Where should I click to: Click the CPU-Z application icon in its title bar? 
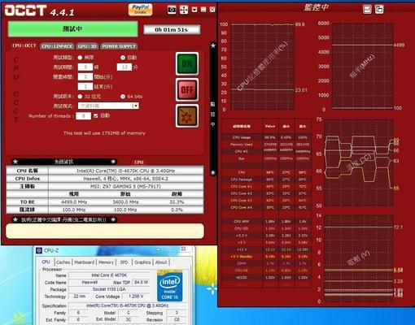click(x=39, y=250)
